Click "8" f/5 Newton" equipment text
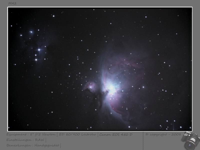200x150 pixels. click(43, 134)
